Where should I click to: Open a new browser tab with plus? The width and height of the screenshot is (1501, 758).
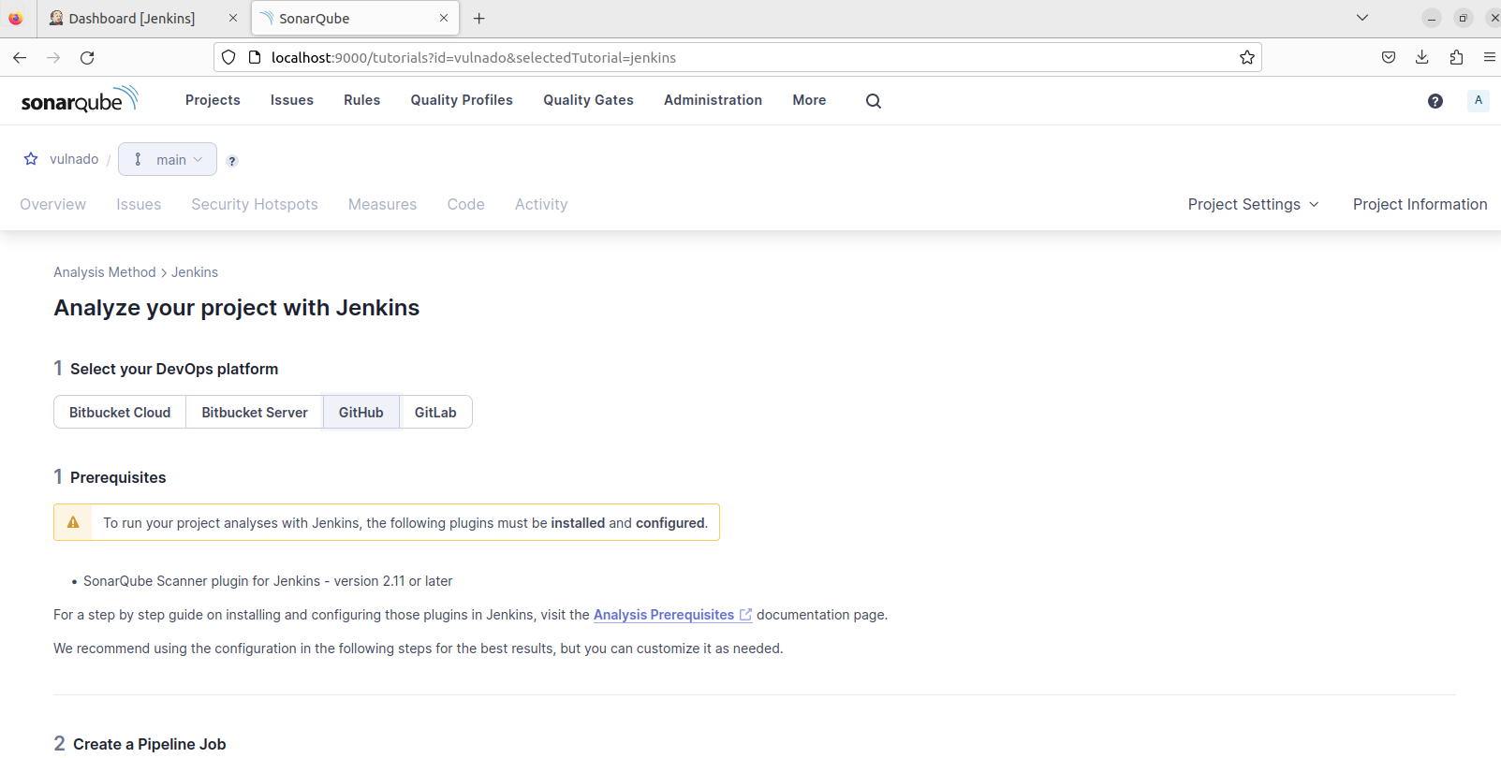(478, 19)
